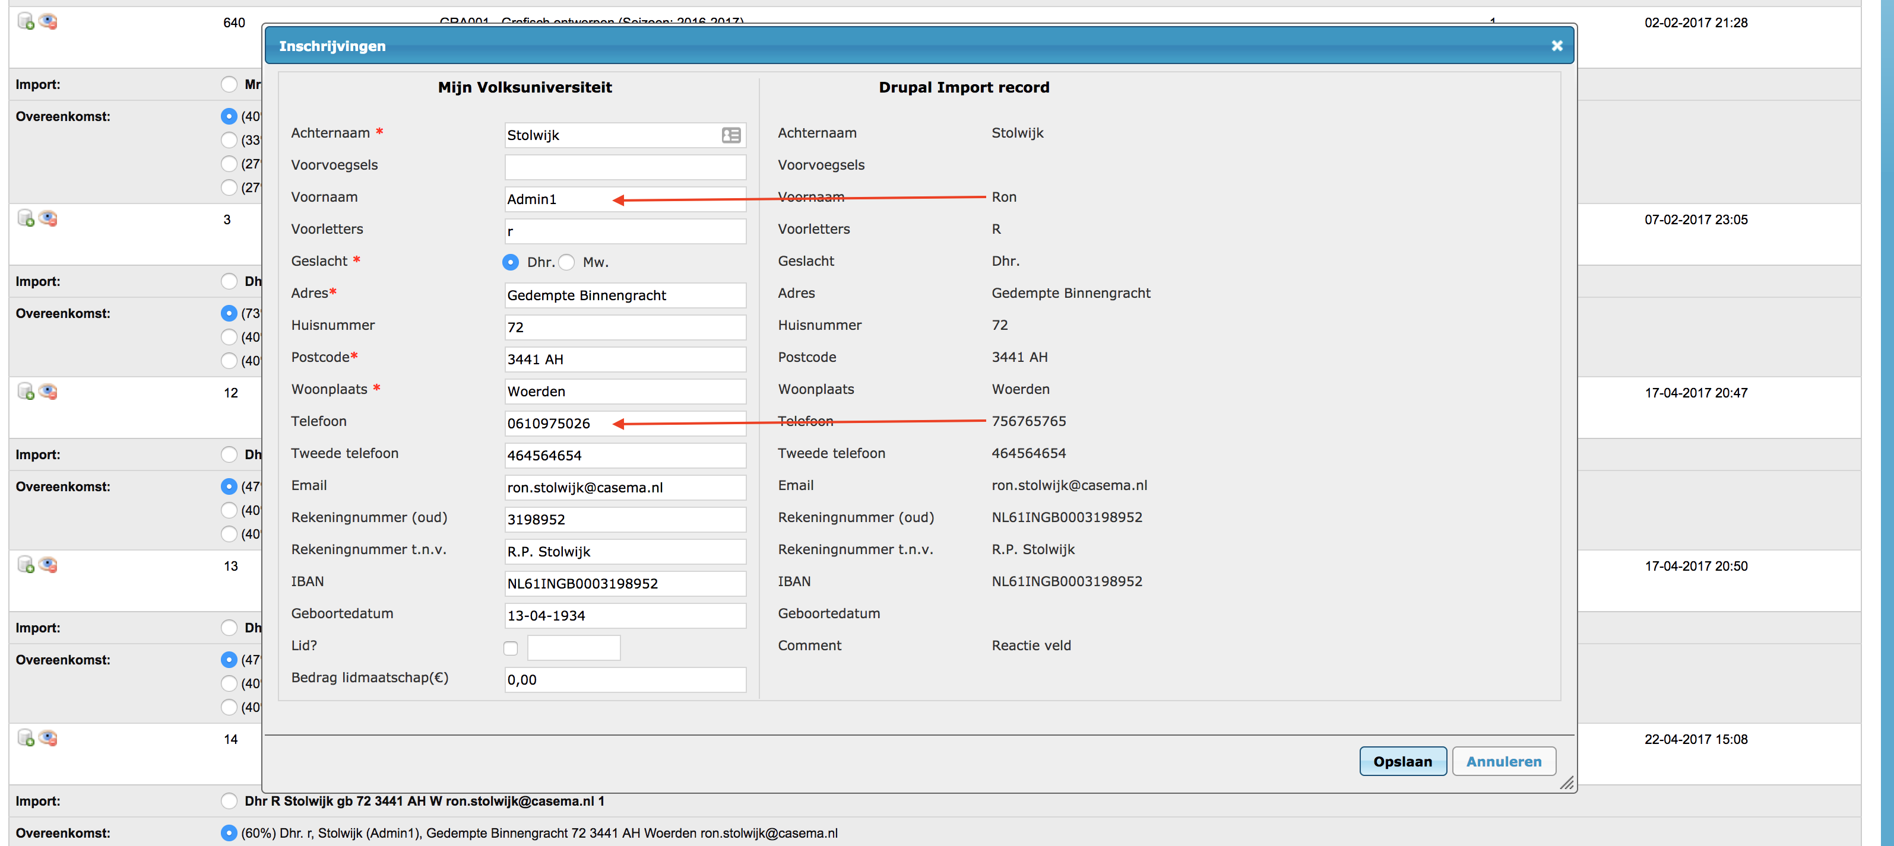Focus the empty Voorvoegsels input
1894x846 pixels.
(x=625, y=167)
